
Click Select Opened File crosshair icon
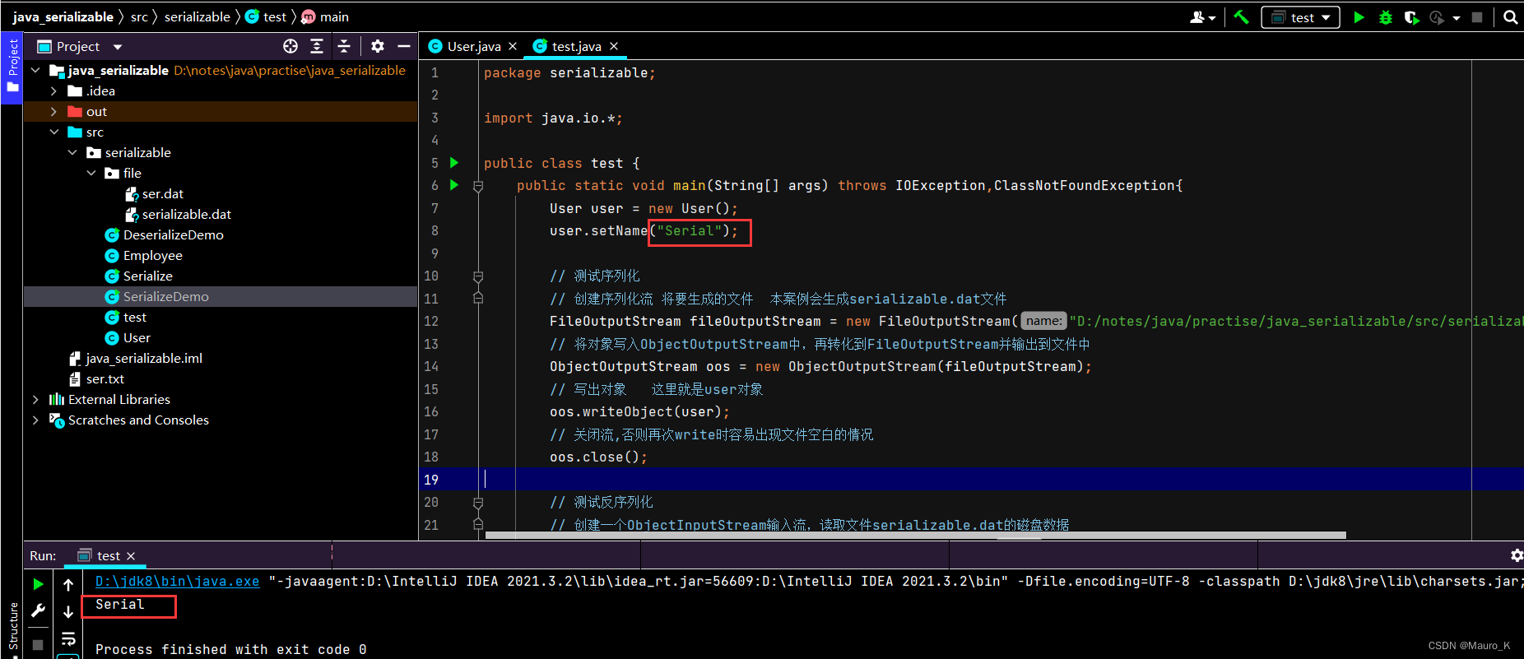point(290,46)
